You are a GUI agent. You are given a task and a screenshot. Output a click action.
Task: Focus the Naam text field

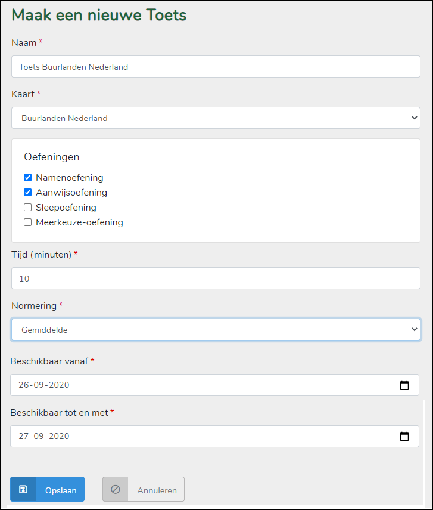pos(216,67)
